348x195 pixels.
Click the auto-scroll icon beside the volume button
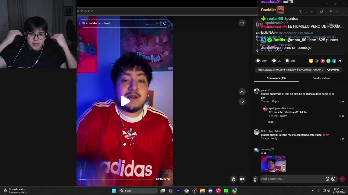[x=233, y=179]
